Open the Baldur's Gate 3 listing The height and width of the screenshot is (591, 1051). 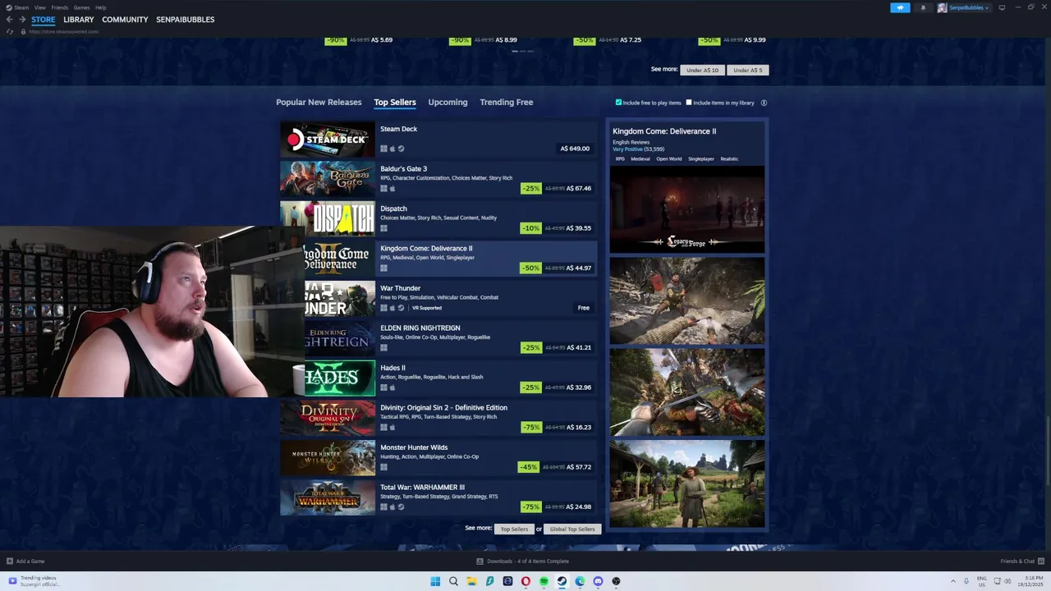tap(439, 178)
